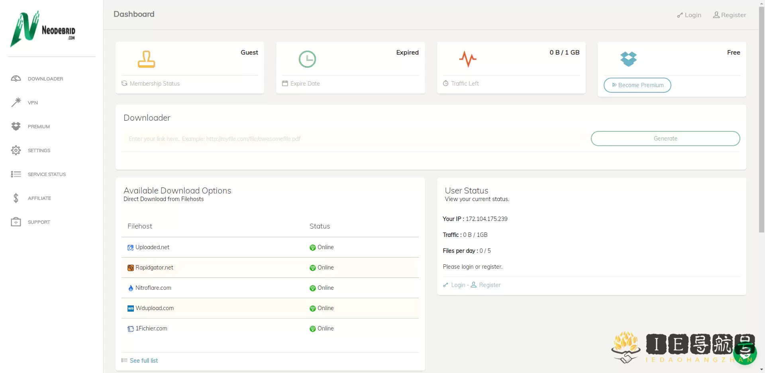Open the Downloader menu item
The height and width of the screenshot is (373, 765).
click(45, 79)
